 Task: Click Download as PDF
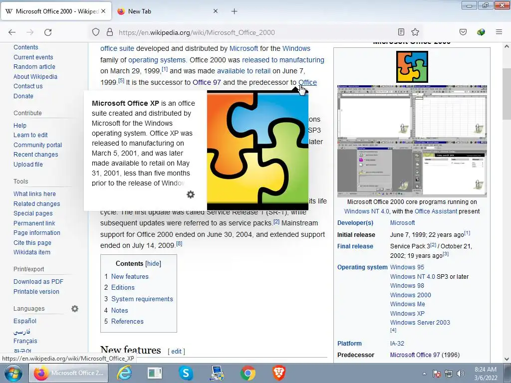(x=38, y=282)
